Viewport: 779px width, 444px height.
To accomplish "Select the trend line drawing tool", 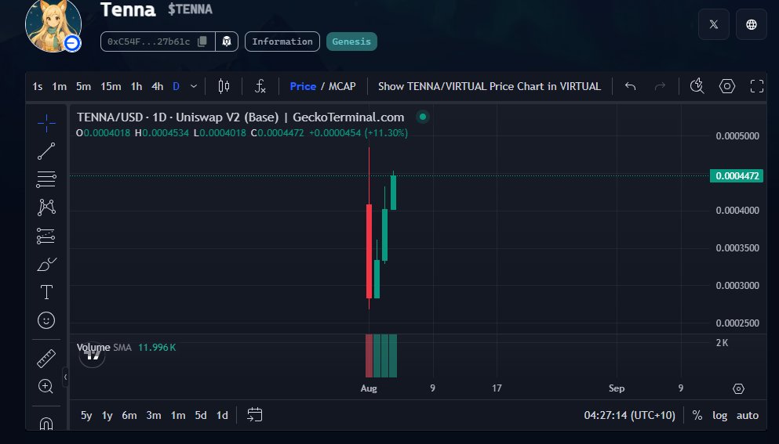I will click(46, 151).
